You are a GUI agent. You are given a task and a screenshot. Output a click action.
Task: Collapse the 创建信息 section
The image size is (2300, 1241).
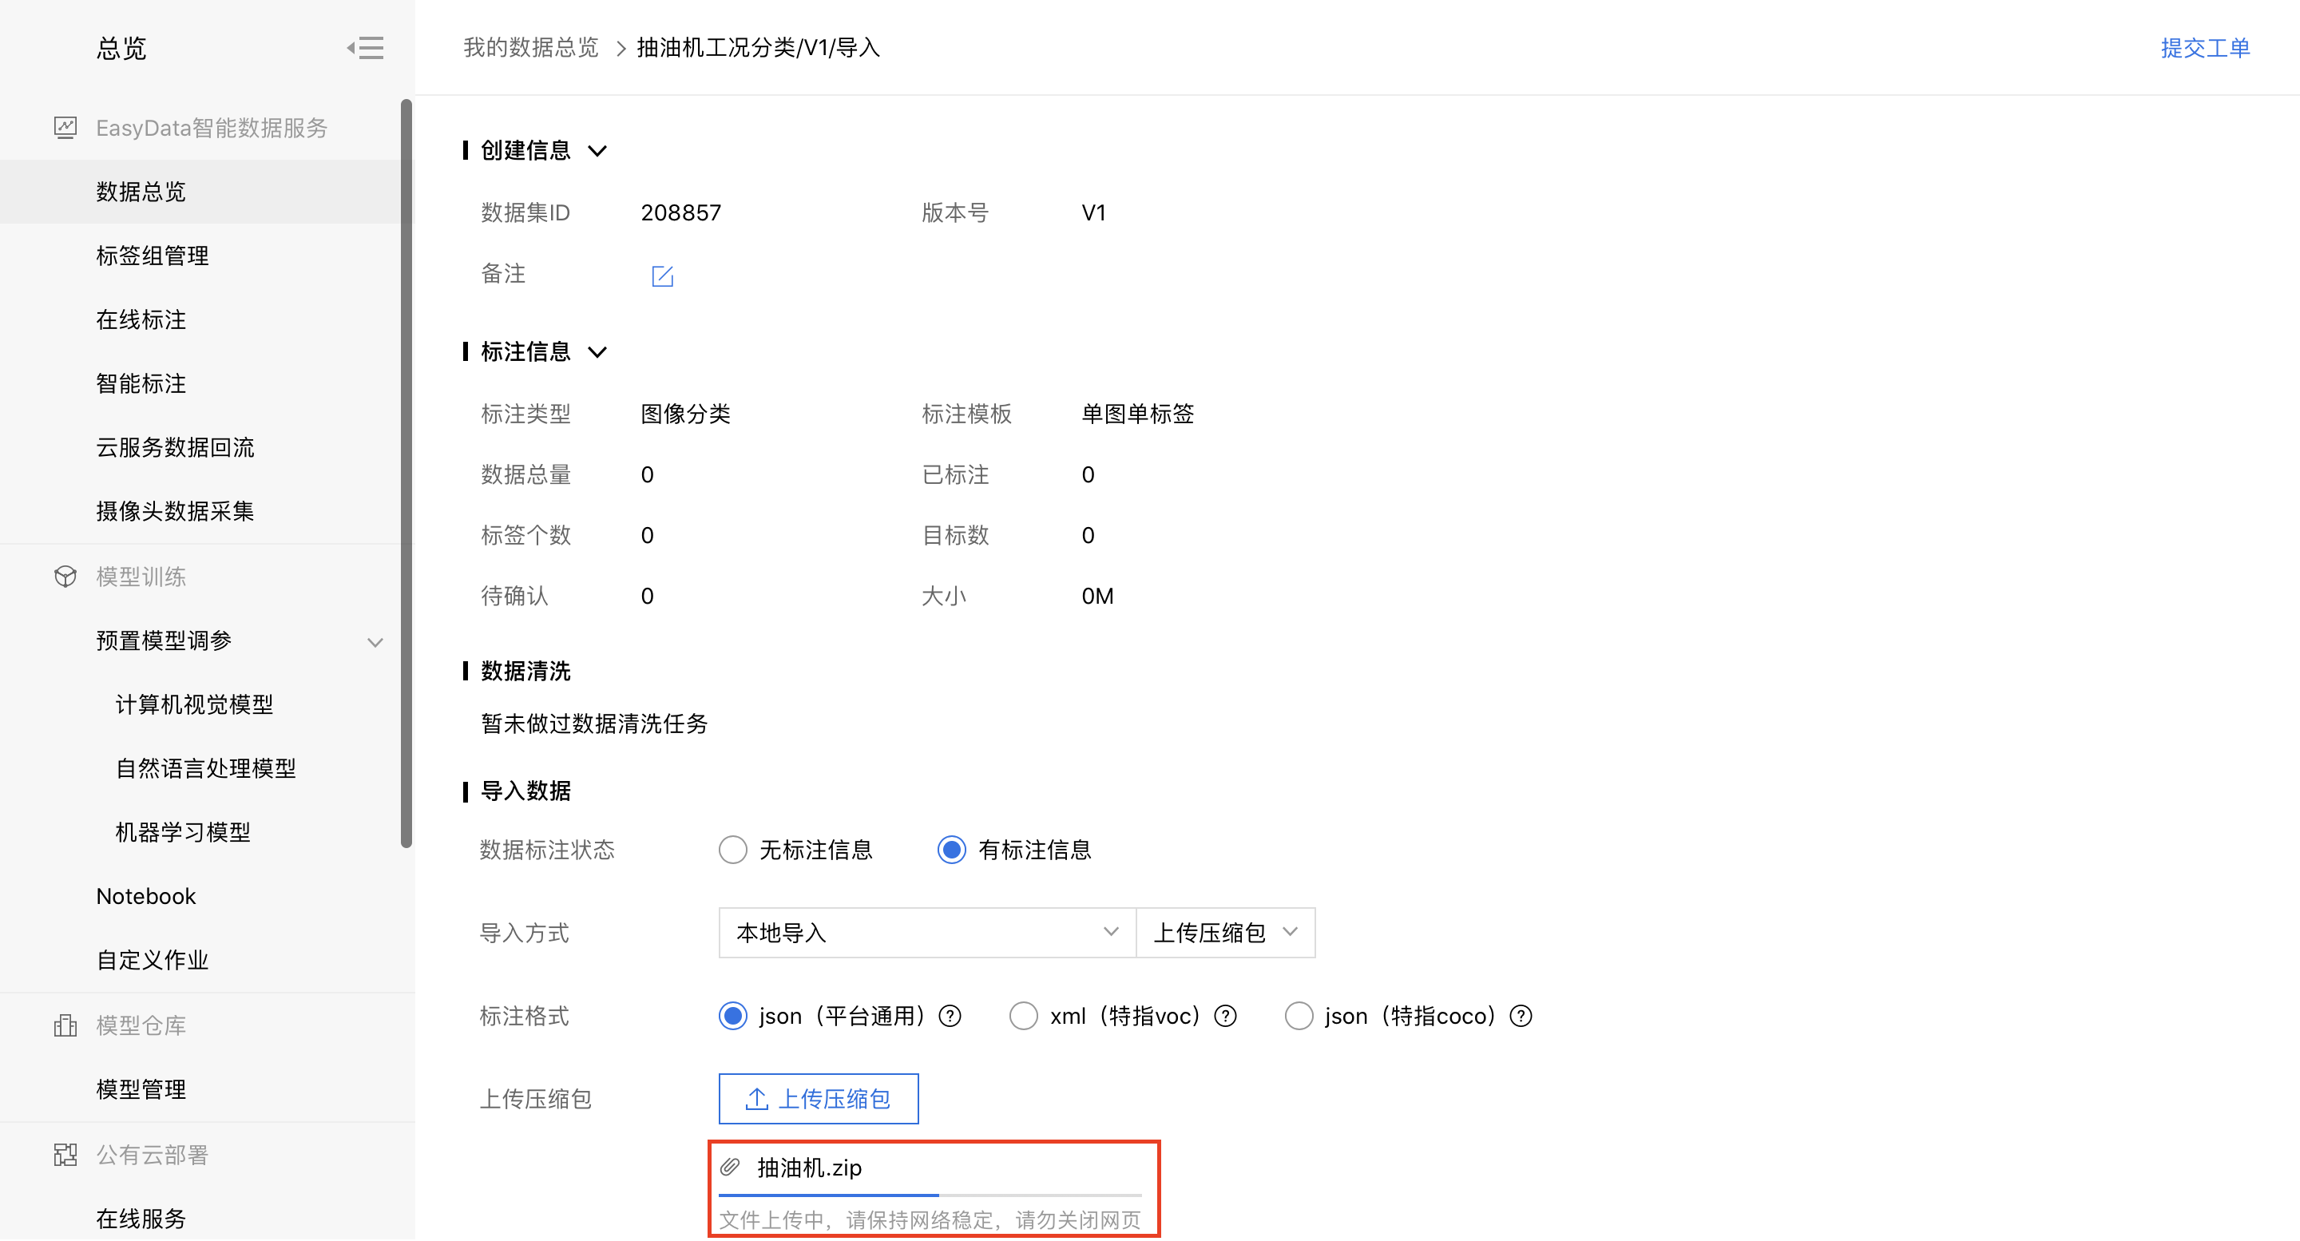[597, 151]
